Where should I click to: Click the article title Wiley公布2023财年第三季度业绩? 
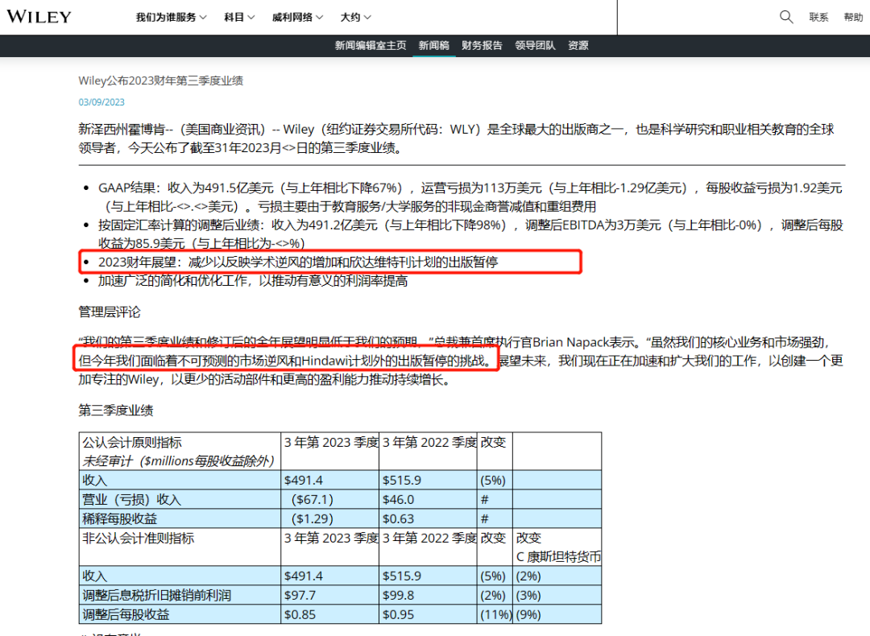tap(161, 81)
